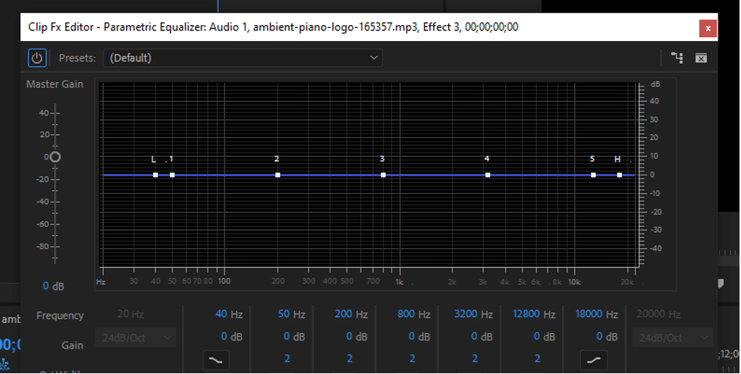Open the HP 24dB/Oct slope dropdown

[x=136, y=338]
